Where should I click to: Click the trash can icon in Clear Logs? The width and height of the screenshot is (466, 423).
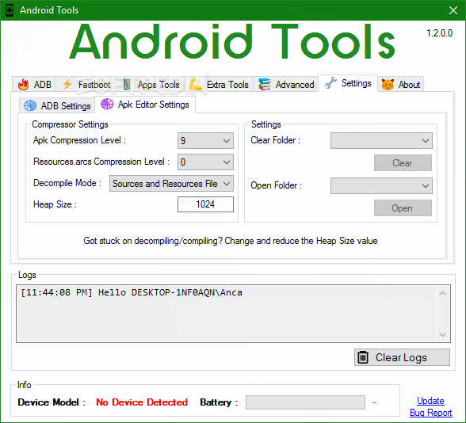363,357
